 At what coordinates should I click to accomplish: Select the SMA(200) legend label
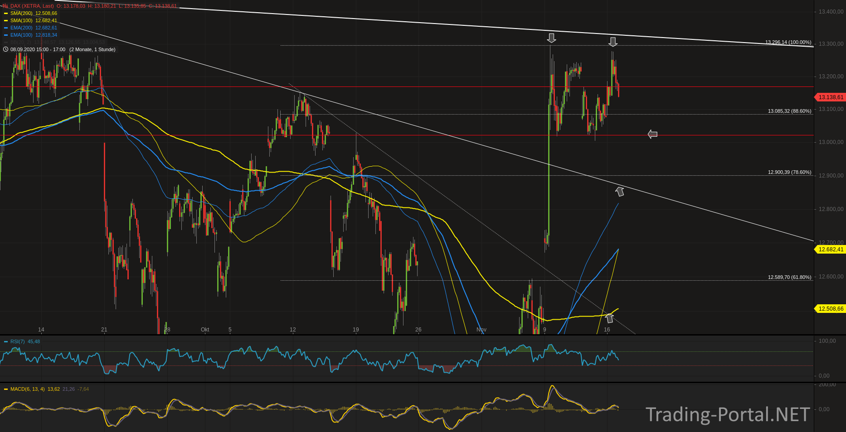(21, 13)
